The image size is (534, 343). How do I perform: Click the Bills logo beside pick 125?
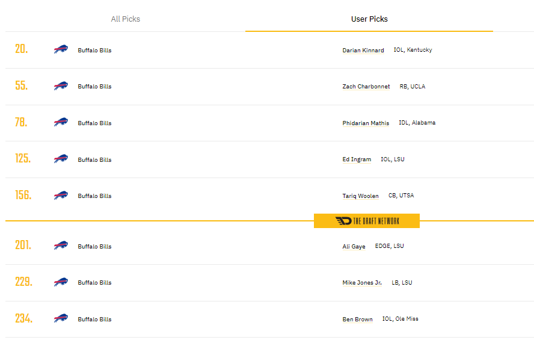coord(61,159)
